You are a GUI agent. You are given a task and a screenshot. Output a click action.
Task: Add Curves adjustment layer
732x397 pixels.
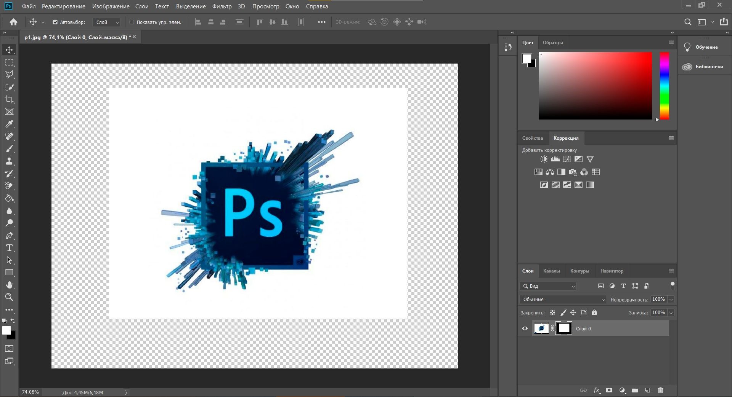(567, 159)
